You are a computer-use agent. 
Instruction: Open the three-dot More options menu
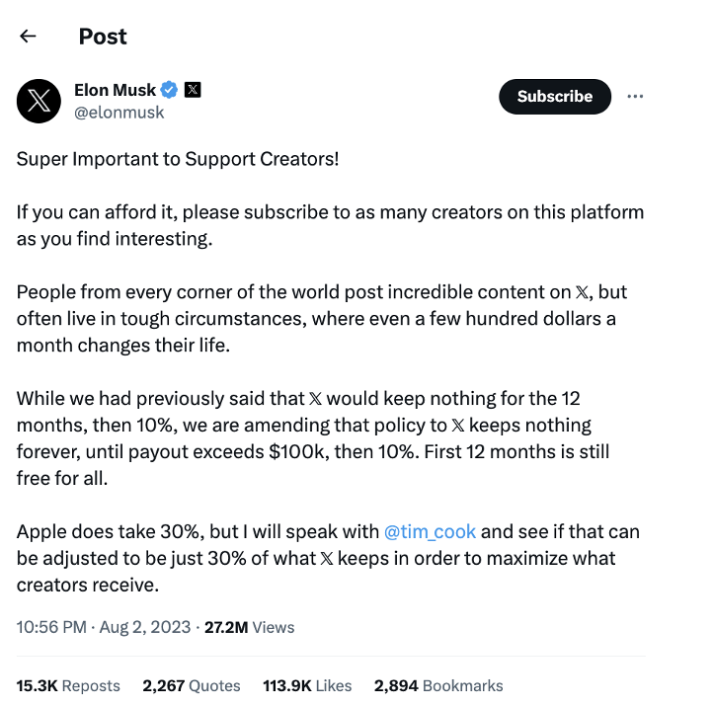[635, 96]
